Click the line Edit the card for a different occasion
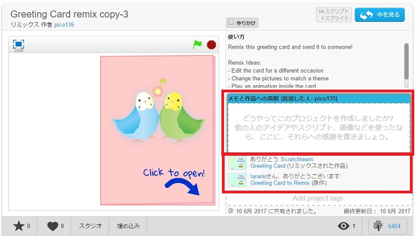Image resolution: width=417 pixels, height=236 pixels. click(276, 70)
